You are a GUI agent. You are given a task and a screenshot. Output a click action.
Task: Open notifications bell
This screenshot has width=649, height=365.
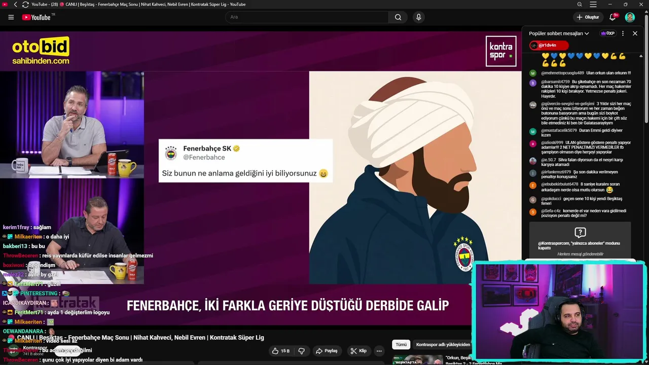point(613,17)
